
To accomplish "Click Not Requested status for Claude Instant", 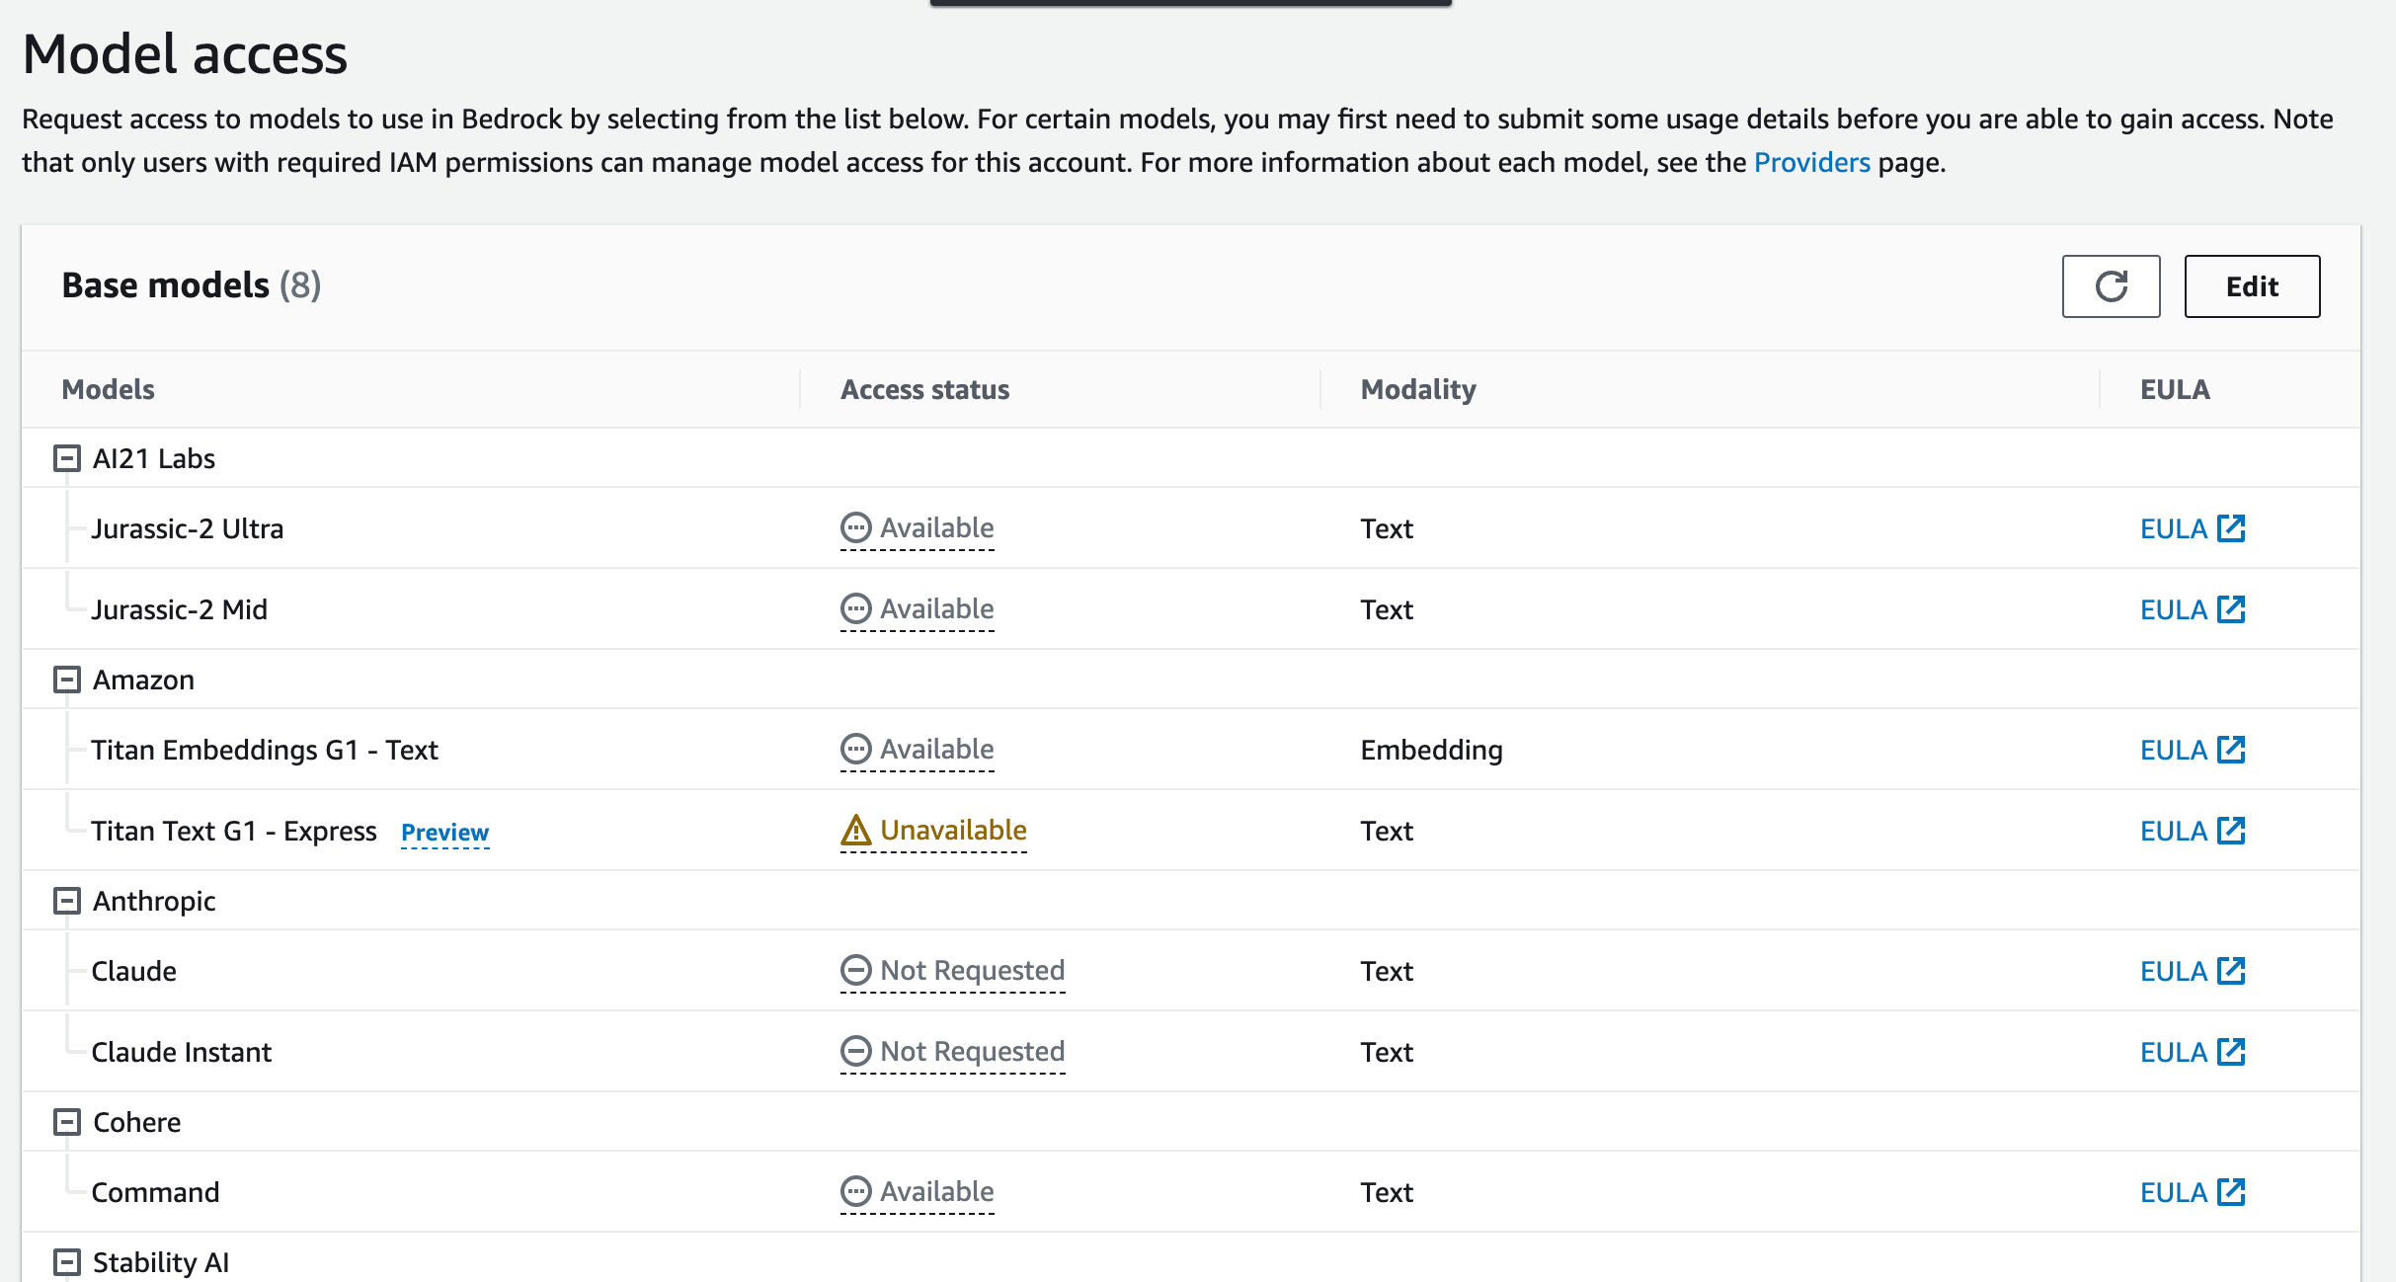I will [953, 1052].
